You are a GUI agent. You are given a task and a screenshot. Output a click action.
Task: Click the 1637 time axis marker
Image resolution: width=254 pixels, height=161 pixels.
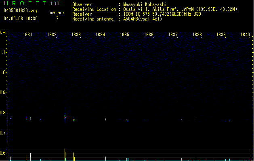(x=173, y=35)
